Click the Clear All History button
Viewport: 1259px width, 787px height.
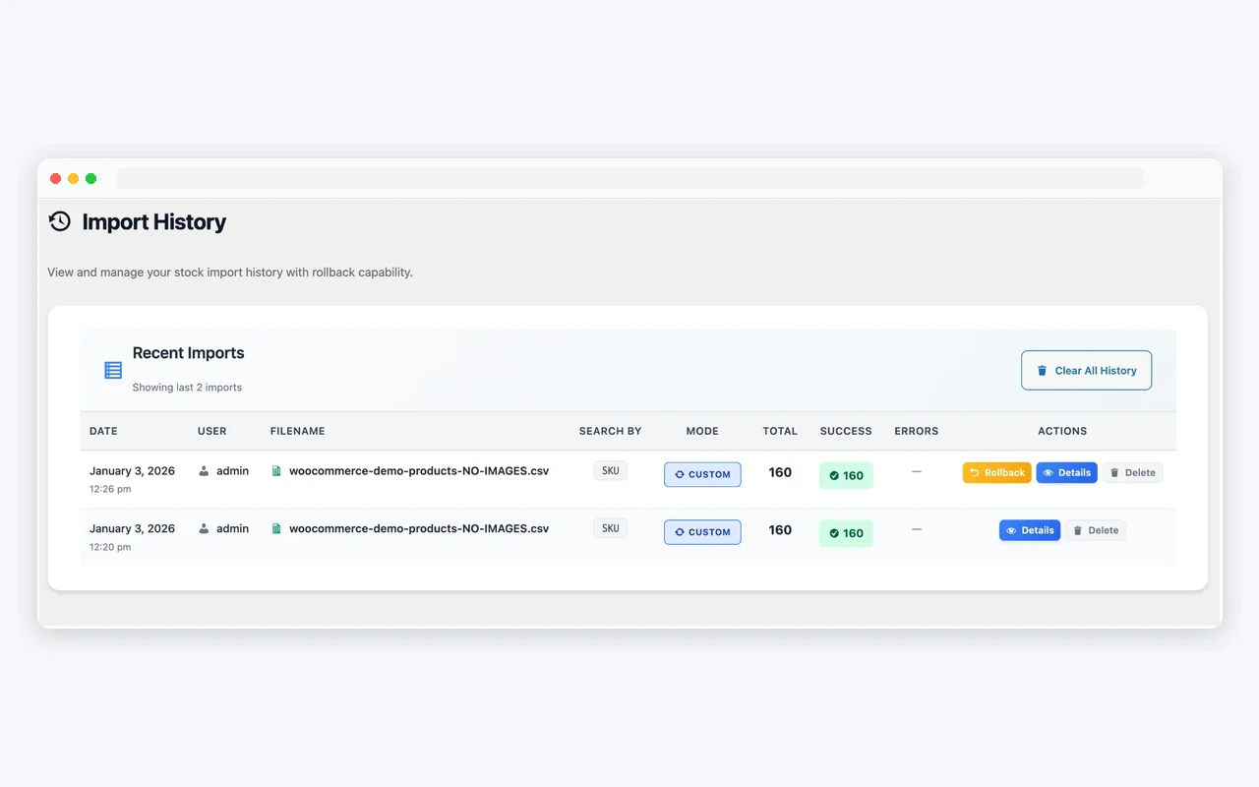[x=1086, y=370]
